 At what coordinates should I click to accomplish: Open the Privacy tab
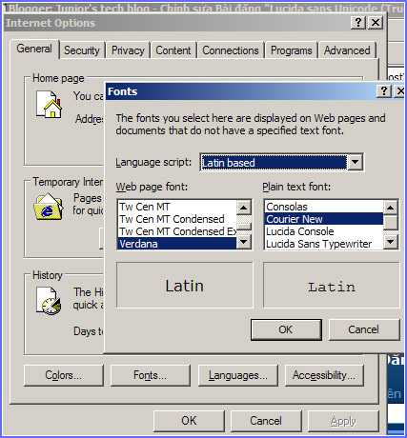click(128, 50)
